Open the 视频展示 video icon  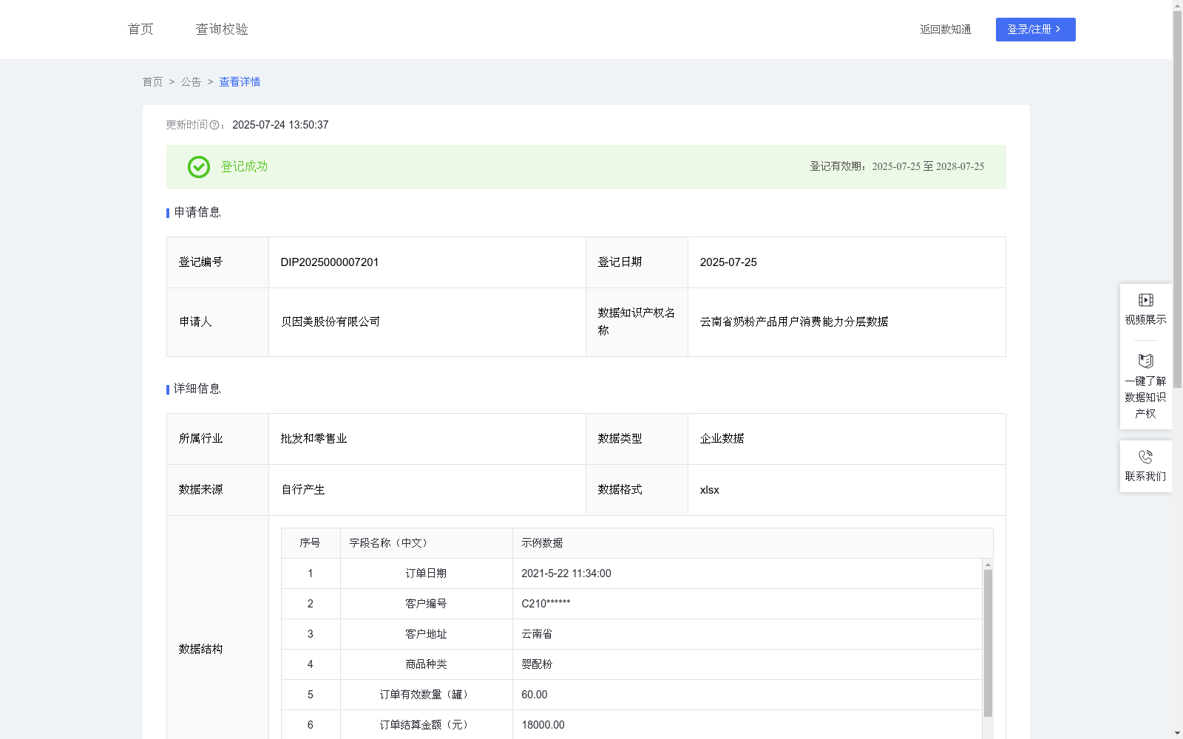pos(1145,300)
